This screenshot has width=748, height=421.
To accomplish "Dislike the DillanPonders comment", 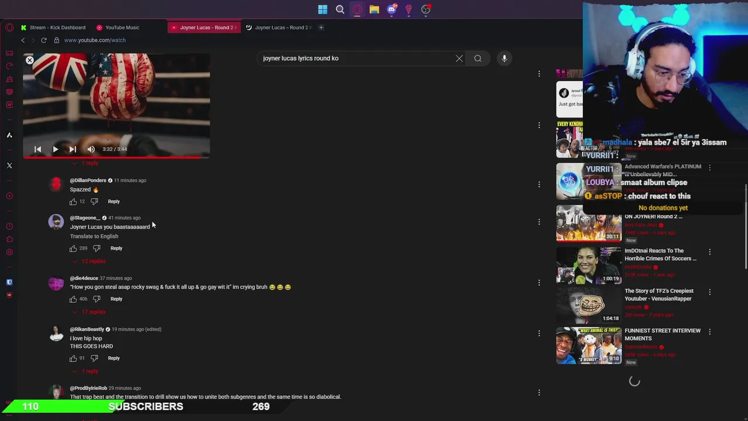I will click(94, 202).
